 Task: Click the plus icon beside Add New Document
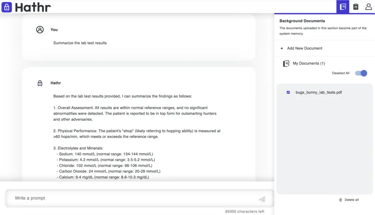(282, 48)
